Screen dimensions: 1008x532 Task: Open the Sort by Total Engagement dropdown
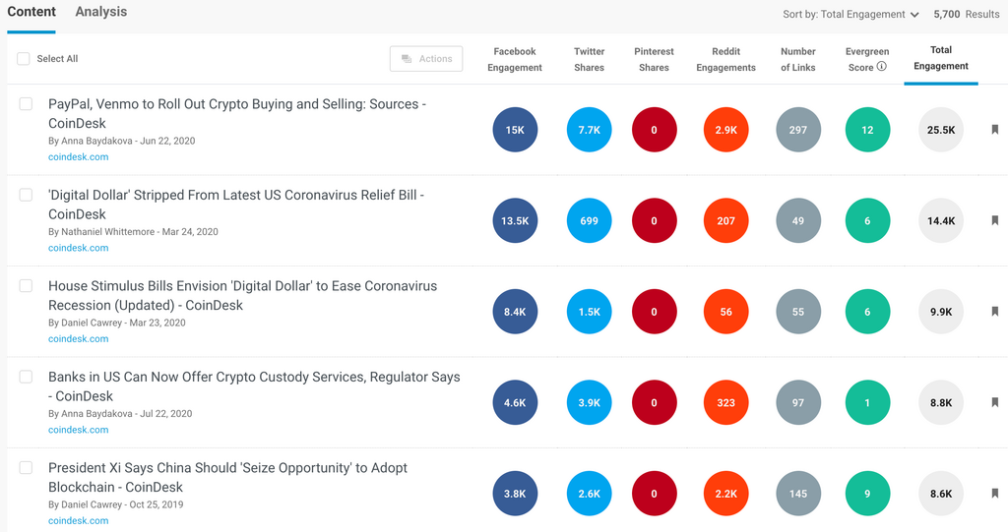850,15
